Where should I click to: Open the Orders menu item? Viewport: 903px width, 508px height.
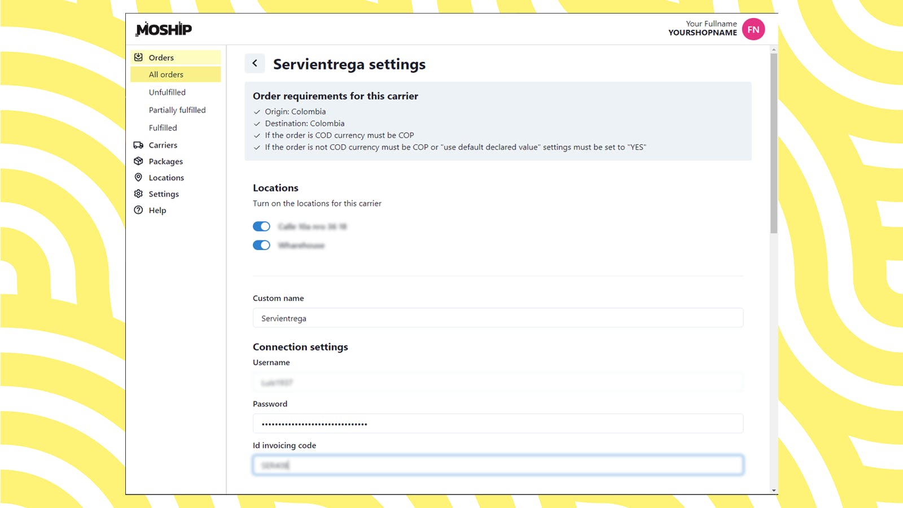pos(176,57)
